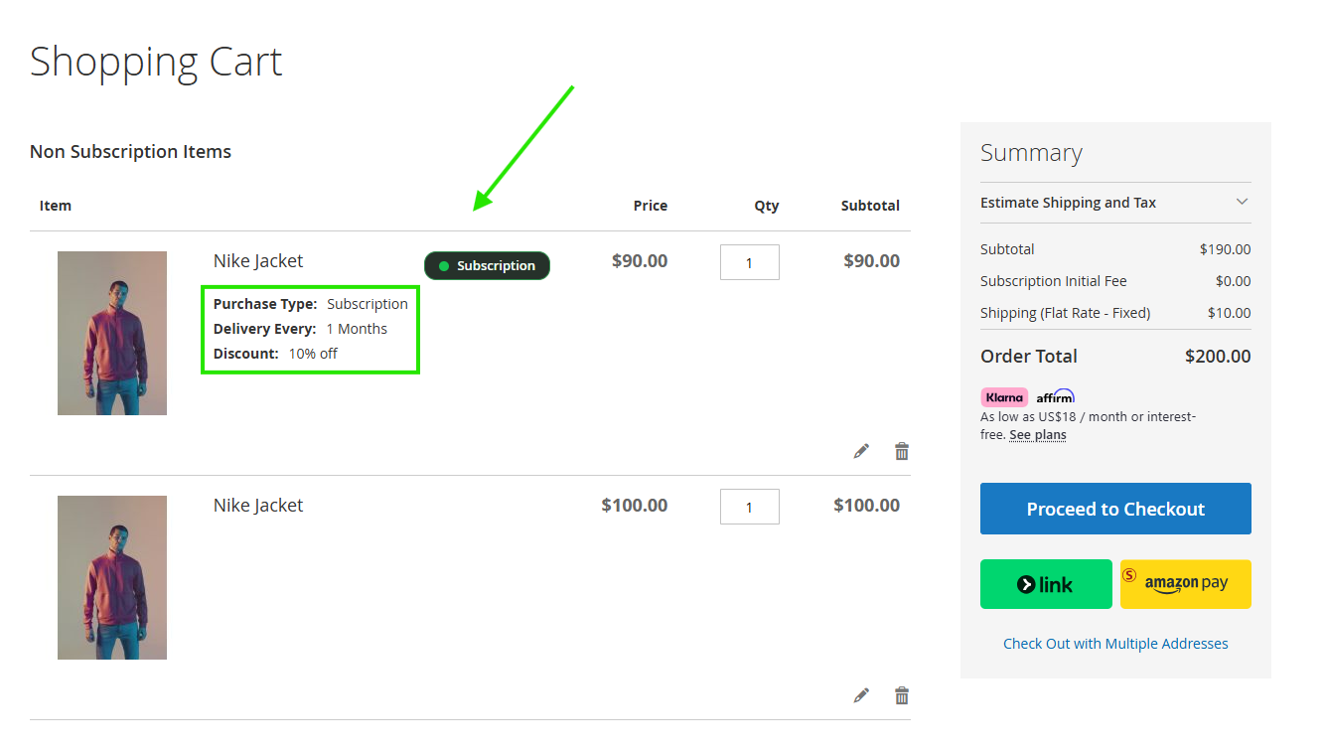Click the Subtotal column header in item table
The width and height of the screenshot is (1325, 750).
coord(870,206)
